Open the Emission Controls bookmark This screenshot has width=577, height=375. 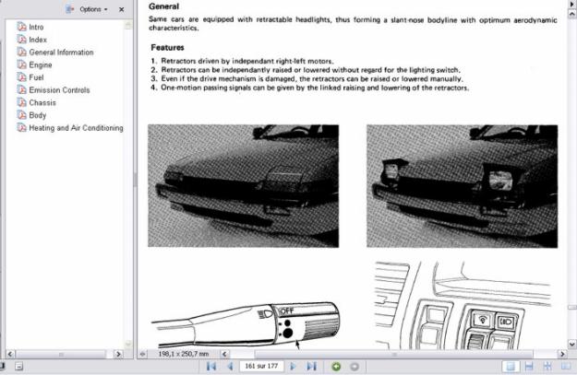pyautogui.click(x=59, y=90)
